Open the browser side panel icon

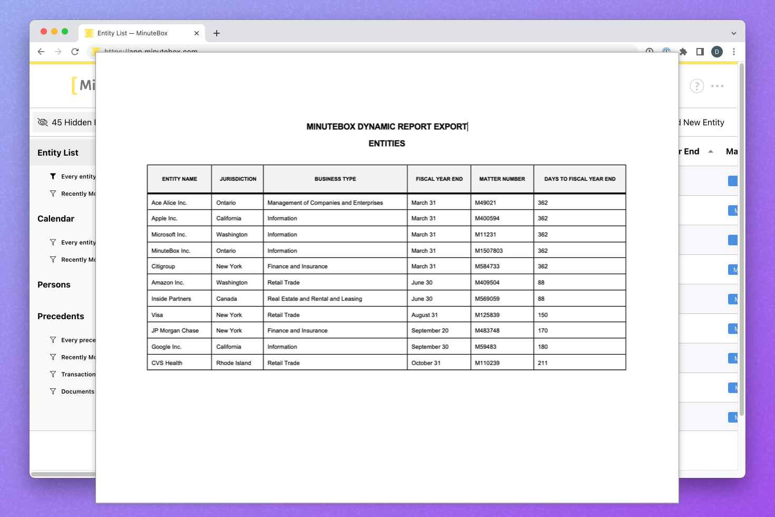[x=700, y=52]
